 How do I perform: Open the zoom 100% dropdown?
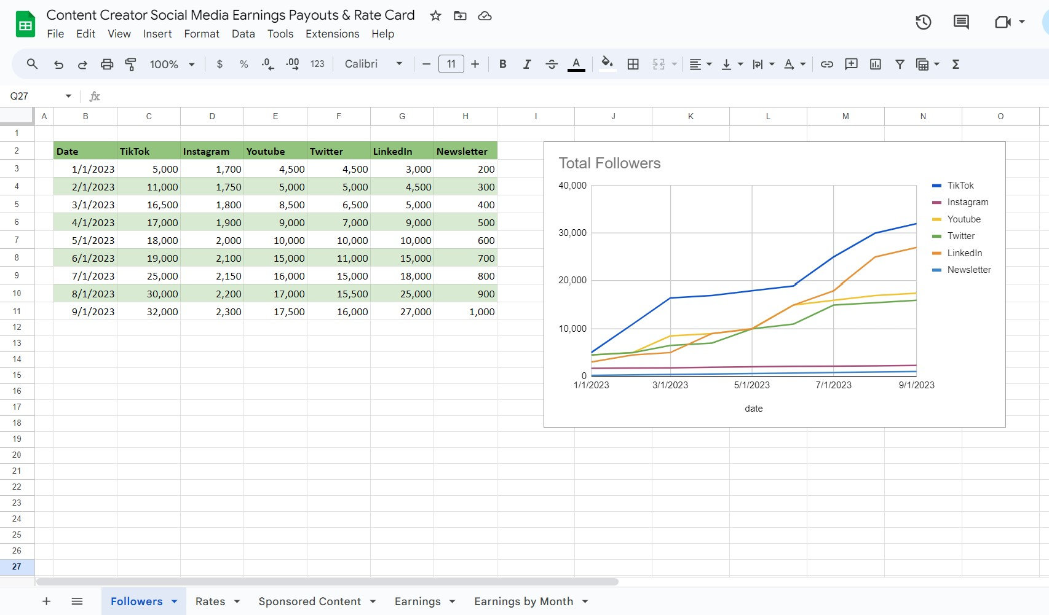pos(172,64)
